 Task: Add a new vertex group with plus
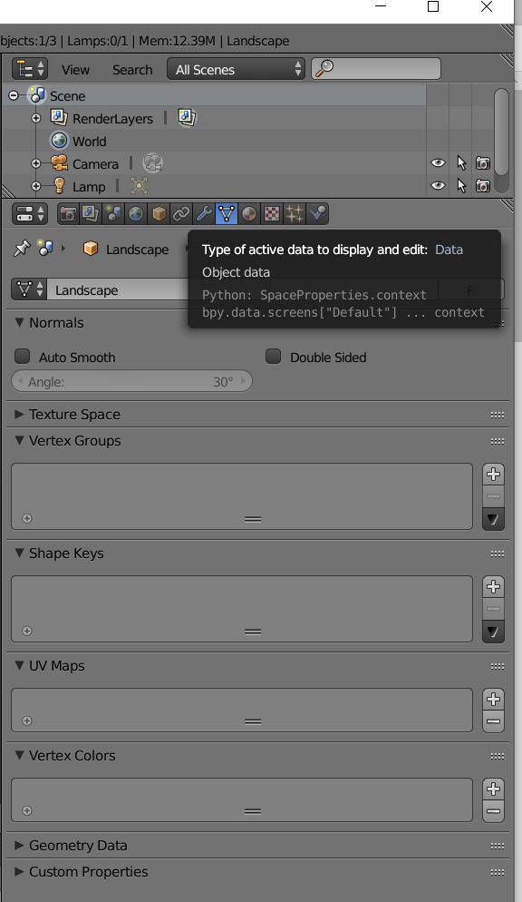(x=493, y=474)
